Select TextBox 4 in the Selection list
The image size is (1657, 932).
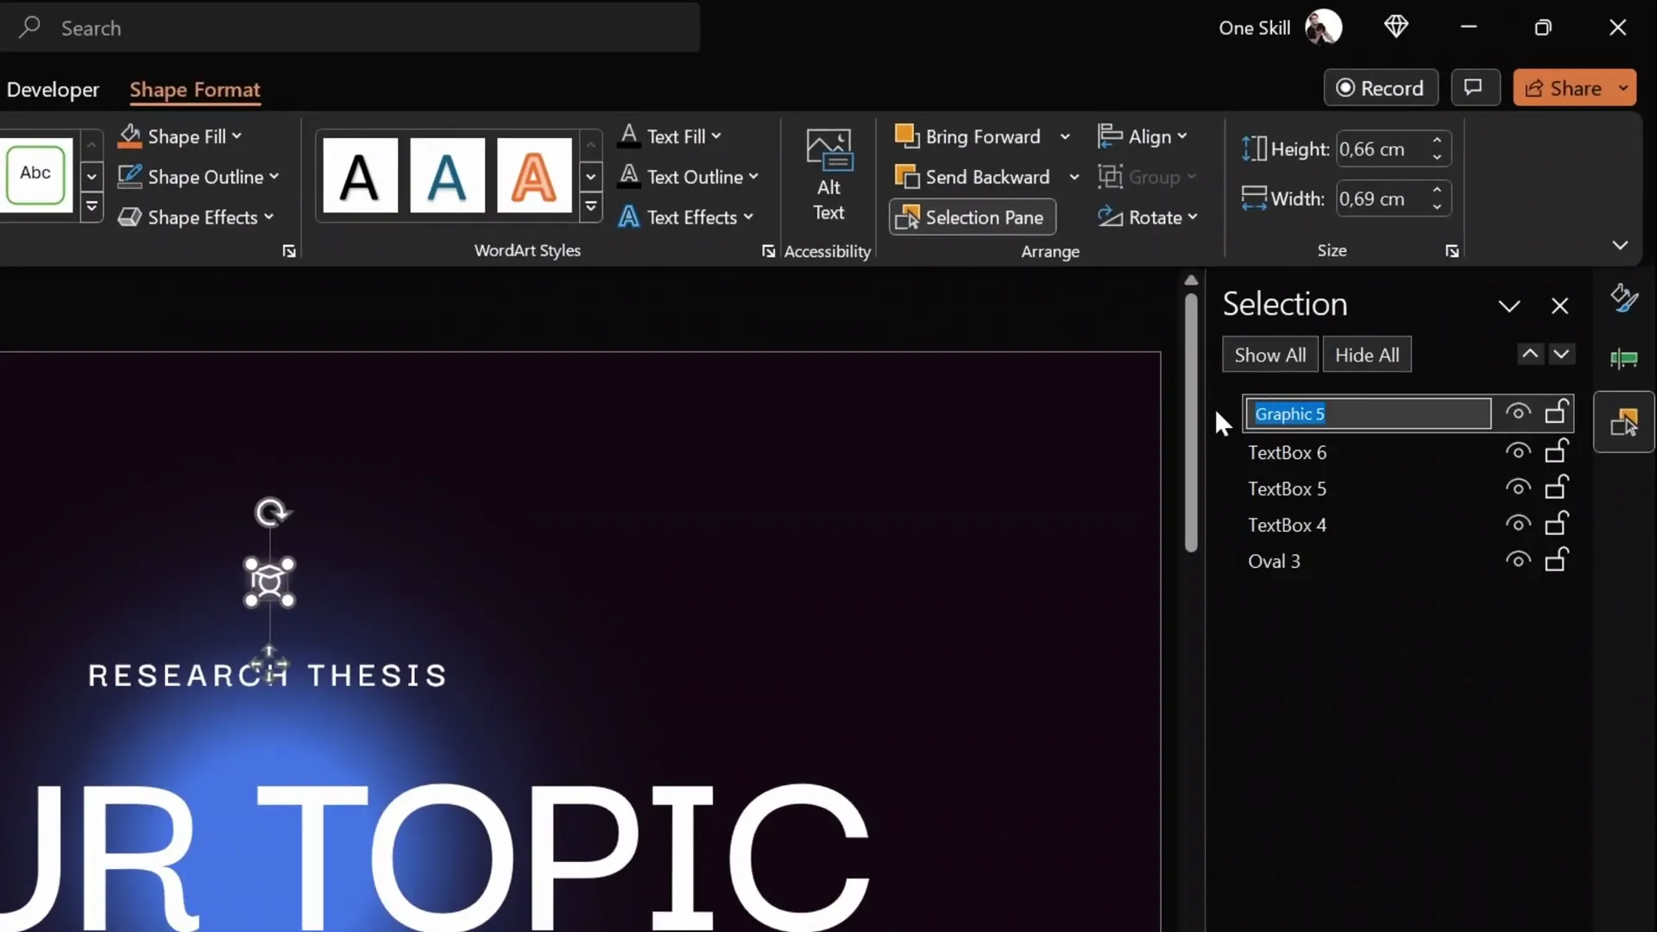(1287, 525)
